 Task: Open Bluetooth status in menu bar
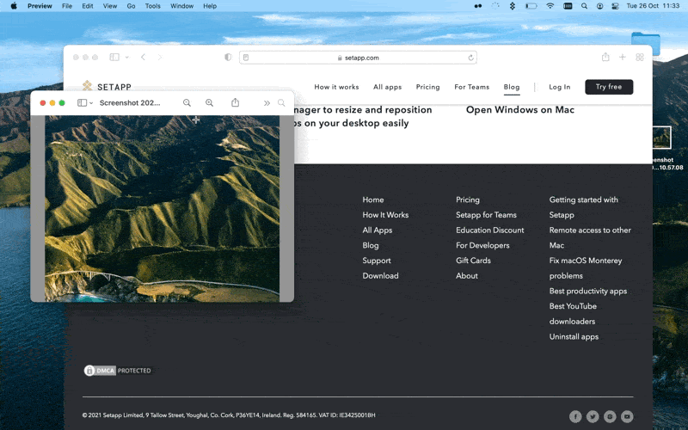click(x=512, y=6)
